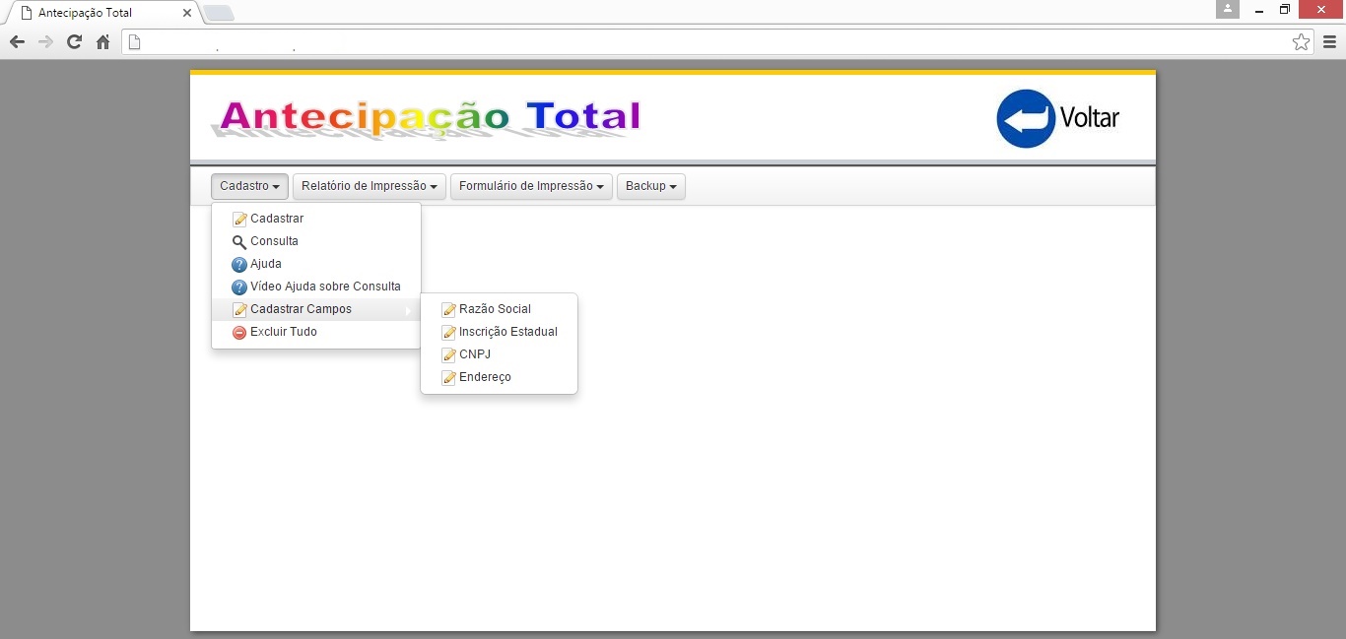Select Inscrição Estadual in the submenu
This screenshot has height=639, width=1346.
click(x=507, y=332)
